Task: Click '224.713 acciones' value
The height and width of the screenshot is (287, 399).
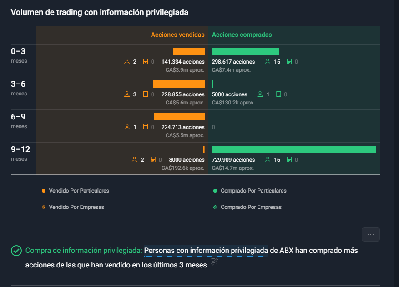Action: tap(183, 127)
